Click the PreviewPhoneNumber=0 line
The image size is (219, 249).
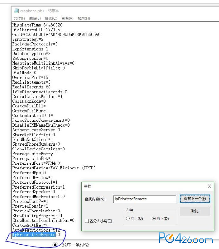pyautogui.click(x=36, y=211)
